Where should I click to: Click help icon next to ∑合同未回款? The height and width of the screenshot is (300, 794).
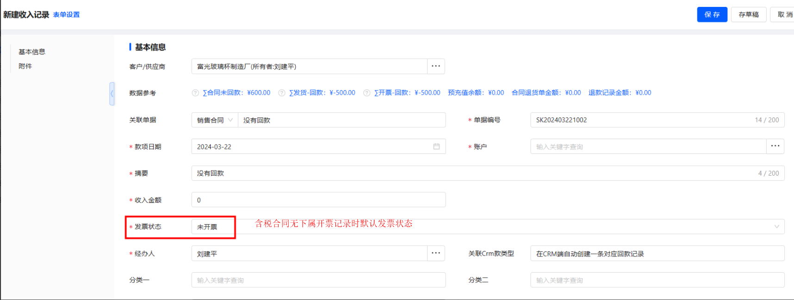[x=195, y=93]
